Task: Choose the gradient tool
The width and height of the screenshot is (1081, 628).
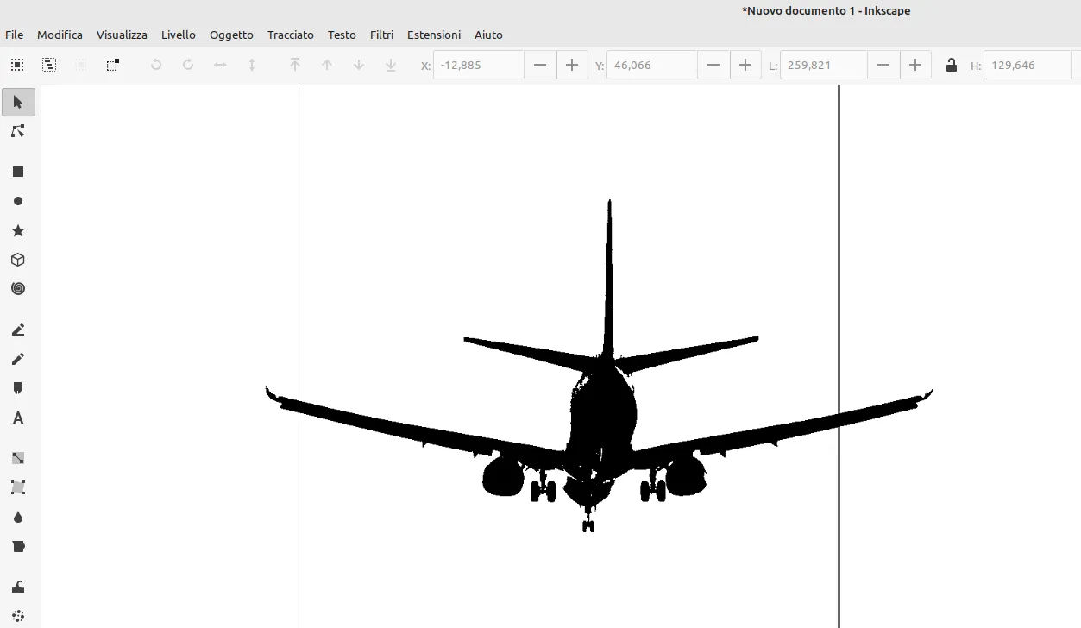Action: pos(18,458)
